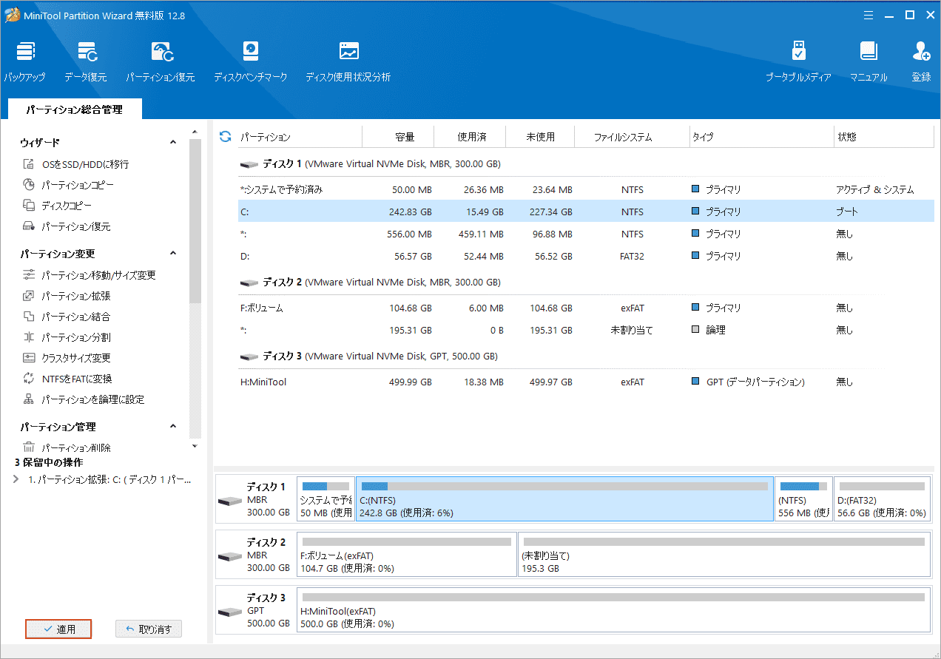Open パーティション復元 in the top toolbar
The image size is (941, 659).
161,62
